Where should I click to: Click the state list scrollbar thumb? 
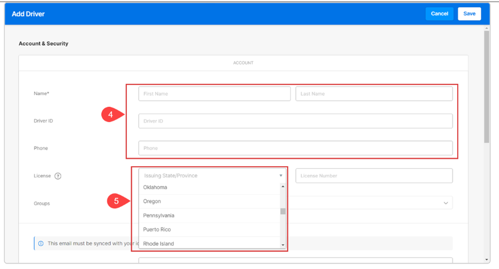coord(283,211)
